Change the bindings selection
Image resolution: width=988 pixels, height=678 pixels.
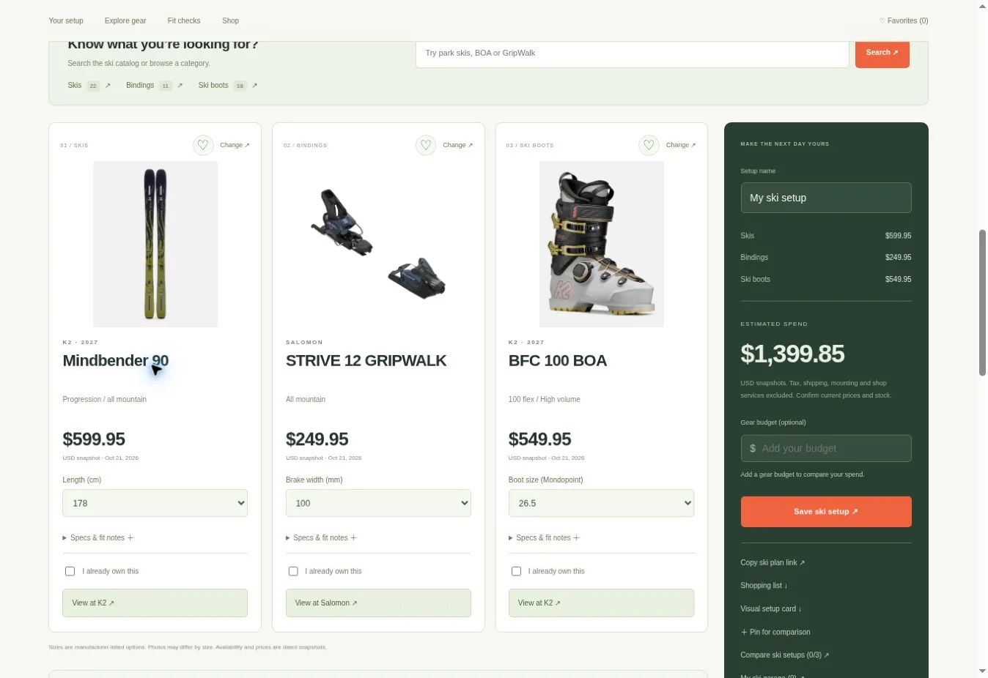click(x=458, y=145)
